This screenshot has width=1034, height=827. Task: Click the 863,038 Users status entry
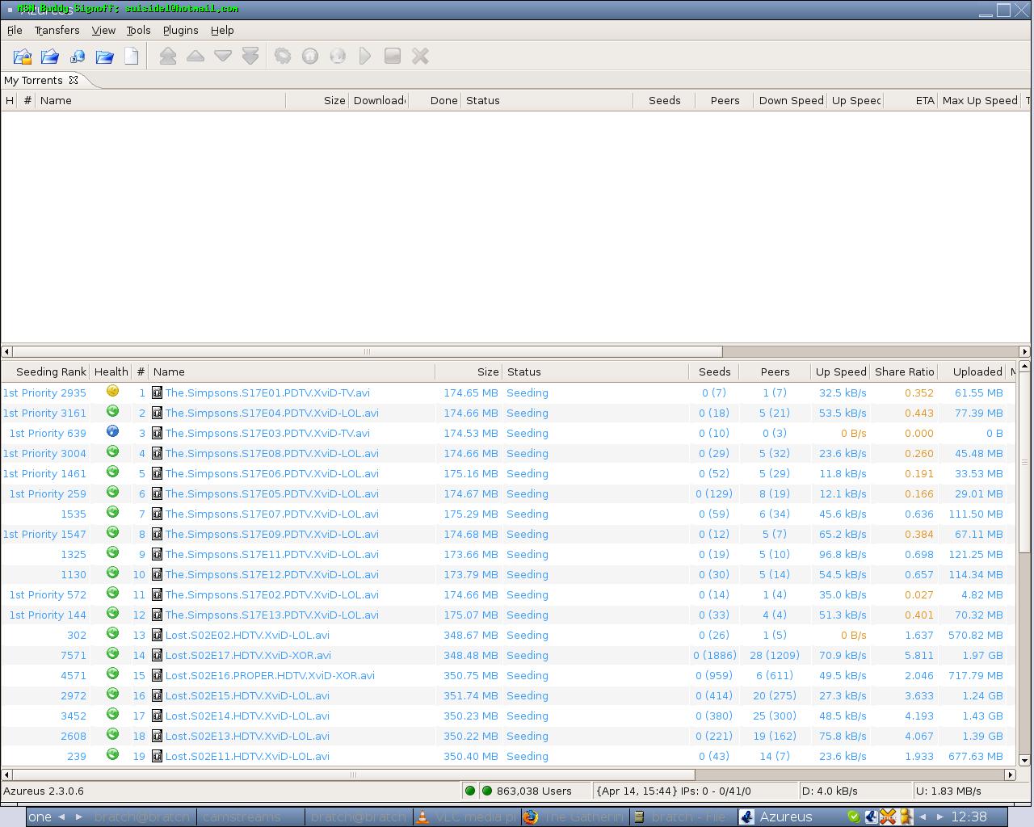coord(534,791)
